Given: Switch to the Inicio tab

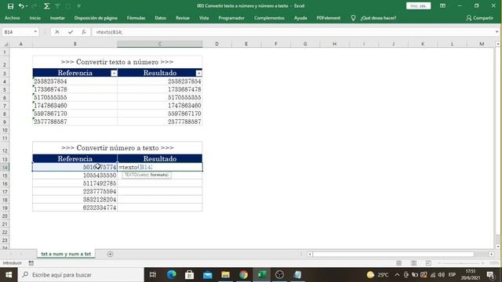Looking at the screenshot, I should (x=35, y=18).
